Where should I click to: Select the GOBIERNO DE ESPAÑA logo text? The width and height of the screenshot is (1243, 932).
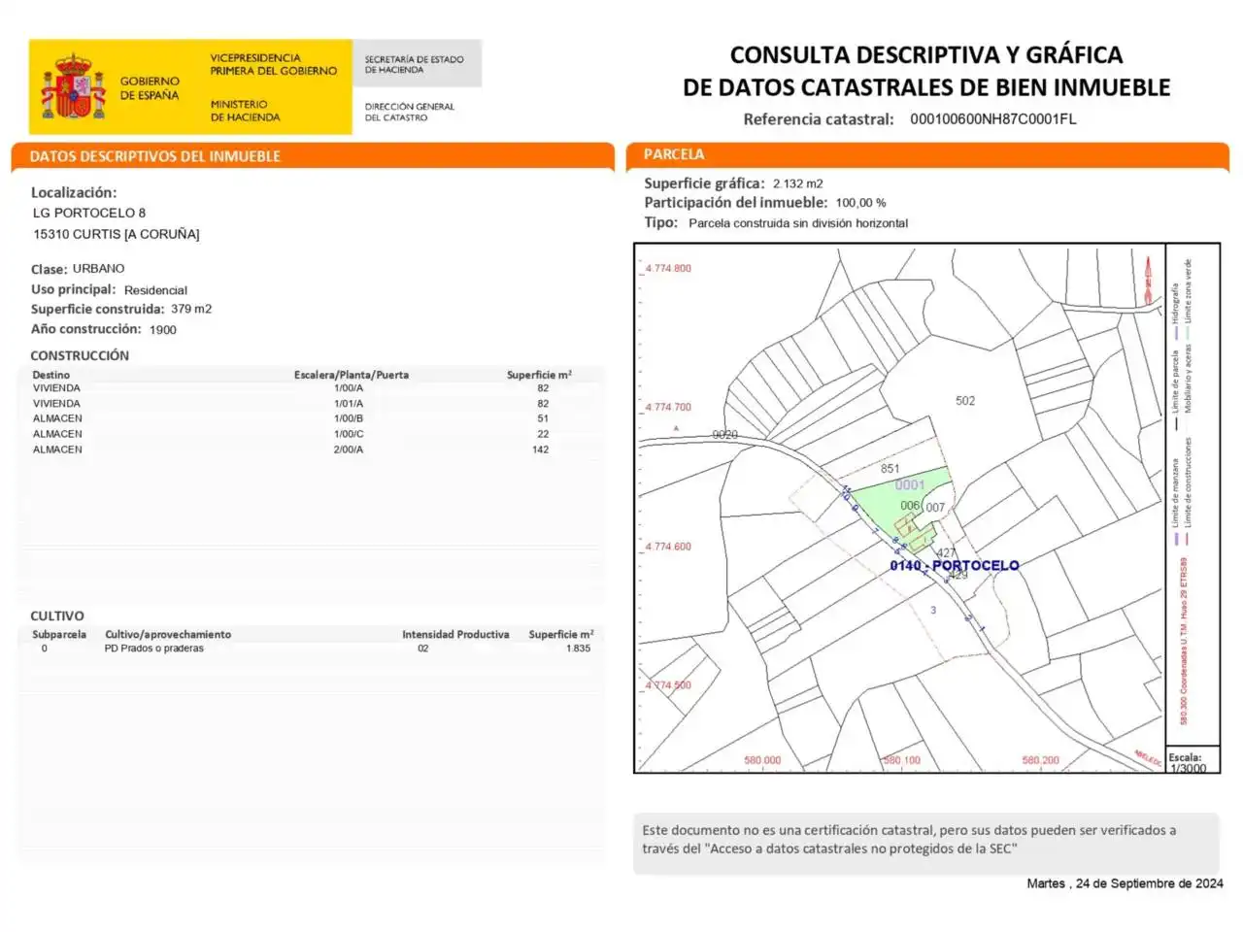[150, 88]
